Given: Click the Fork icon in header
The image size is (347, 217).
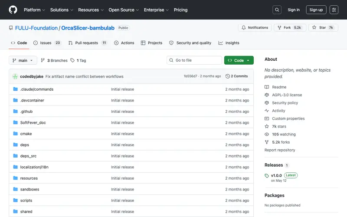Looking at the screenshot, I should pos(279,28).
